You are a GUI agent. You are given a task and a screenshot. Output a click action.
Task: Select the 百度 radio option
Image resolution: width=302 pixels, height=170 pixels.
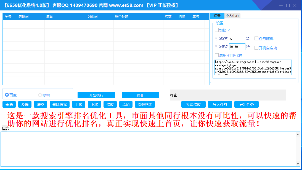pyautogui.click(x=7, y=95)
